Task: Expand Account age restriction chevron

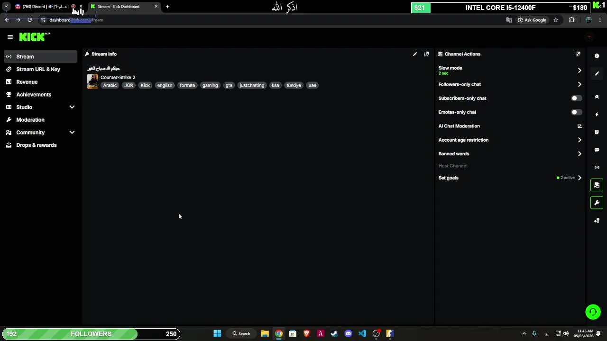Action: 579,140
